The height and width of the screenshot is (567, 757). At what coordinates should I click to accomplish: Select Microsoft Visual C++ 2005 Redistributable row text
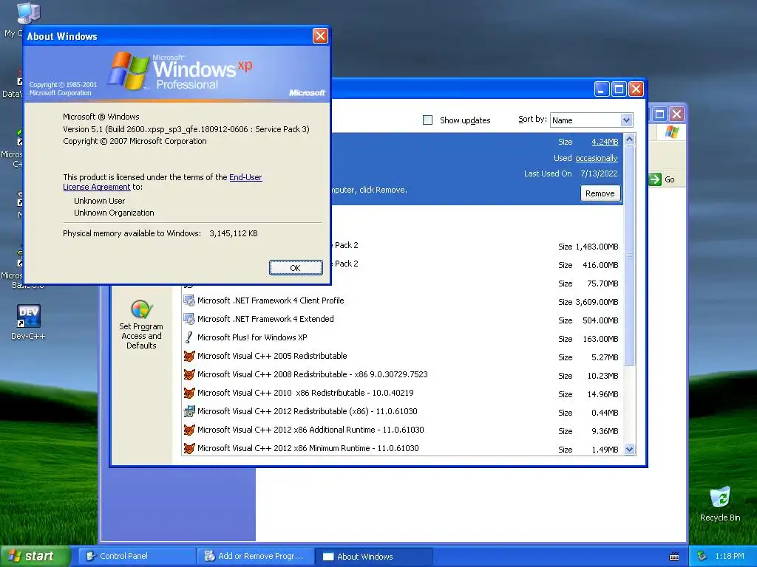coord(272,356)
